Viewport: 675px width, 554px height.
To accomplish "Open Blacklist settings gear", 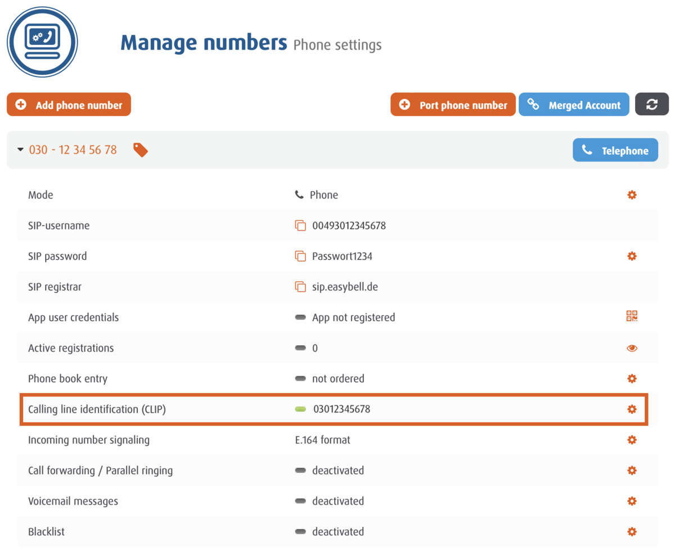I will [x=632, y=532].
